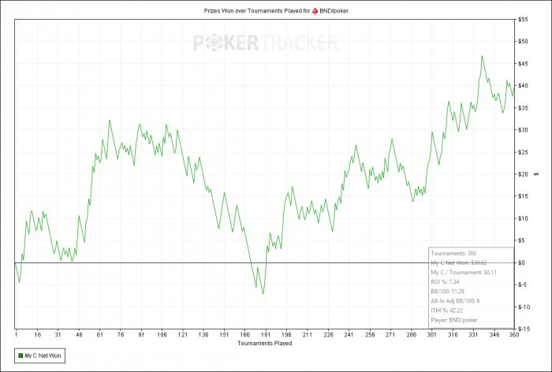Click the $15 y-axis label
Viewport: 552px width, 372px height.
523,196
